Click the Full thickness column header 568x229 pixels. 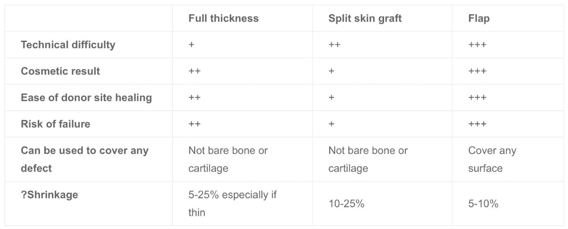coord(223,18)
